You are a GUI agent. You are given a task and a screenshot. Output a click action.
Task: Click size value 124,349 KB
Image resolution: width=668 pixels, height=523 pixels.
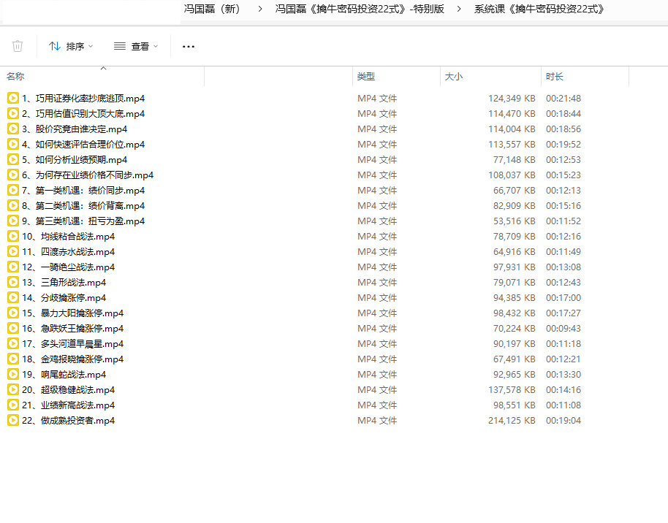pyautogui.click(x=512, y=99)
